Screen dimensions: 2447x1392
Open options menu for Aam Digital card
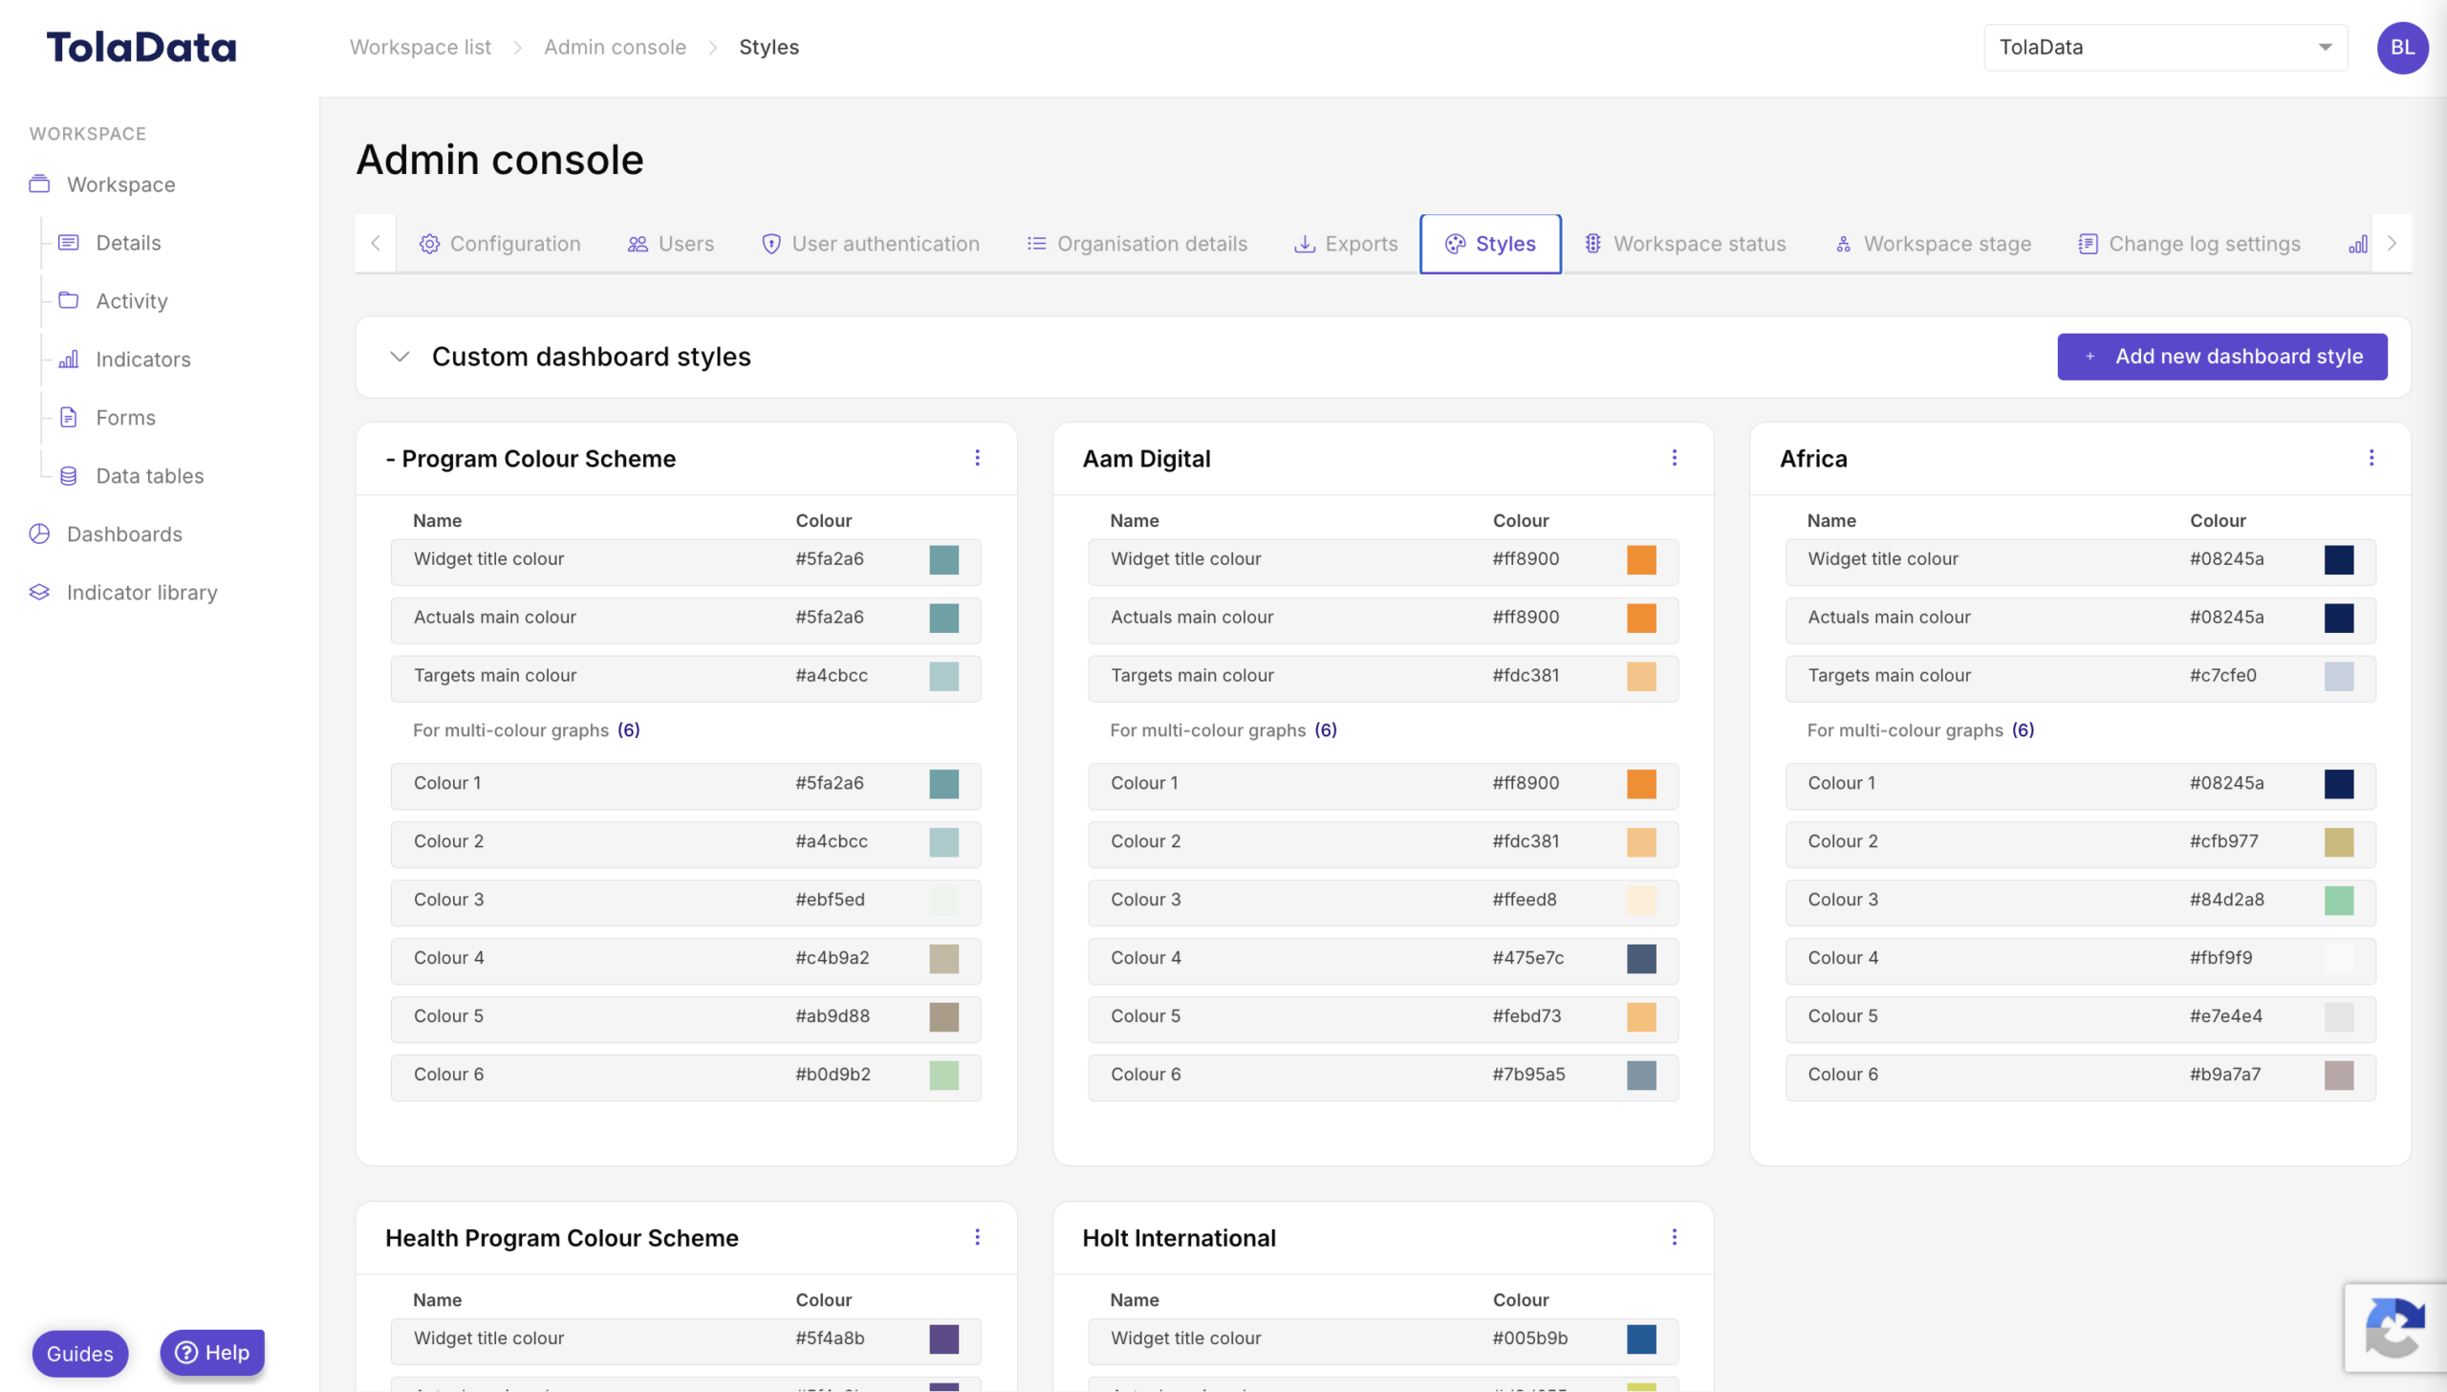[1674, 458]
